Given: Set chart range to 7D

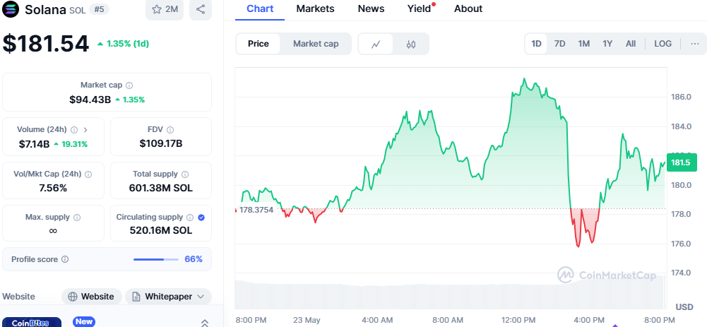Looking at the screenshot, I should [x=559, y=44].
